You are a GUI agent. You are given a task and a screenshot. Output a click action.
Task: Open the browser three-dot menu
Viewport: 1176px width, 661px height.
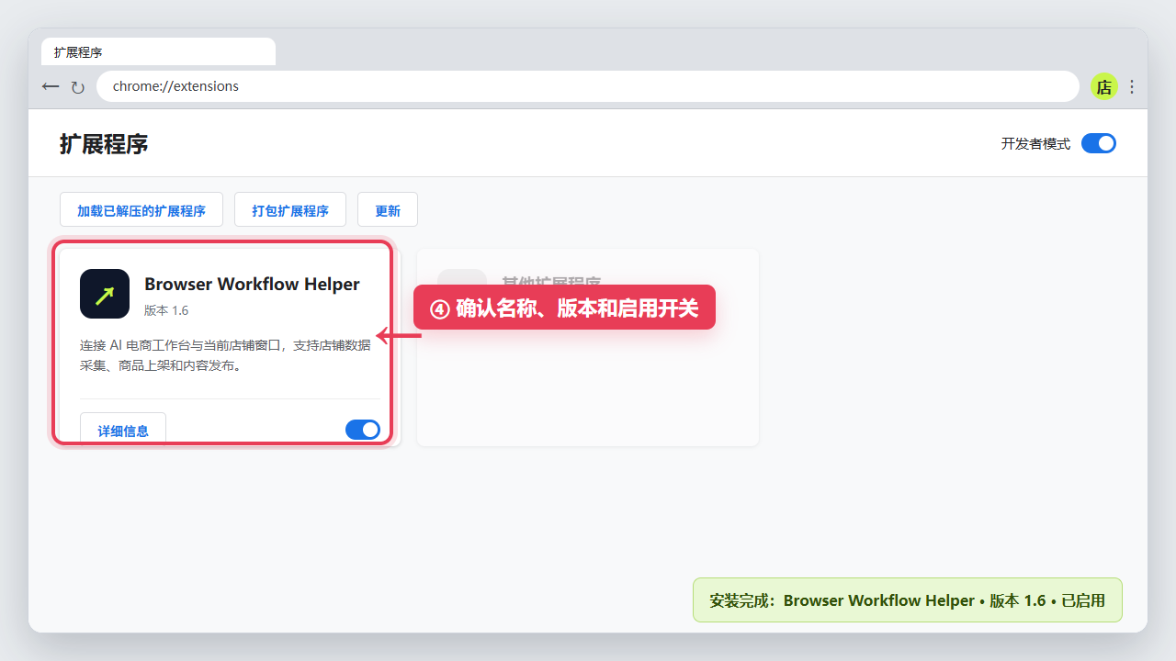tap(1132, 86)
